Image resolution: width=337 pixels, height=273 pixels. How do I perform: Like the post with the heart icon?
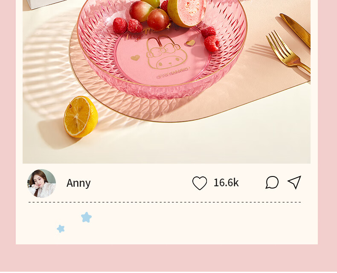pyautogui.click(x=200, y=183)
